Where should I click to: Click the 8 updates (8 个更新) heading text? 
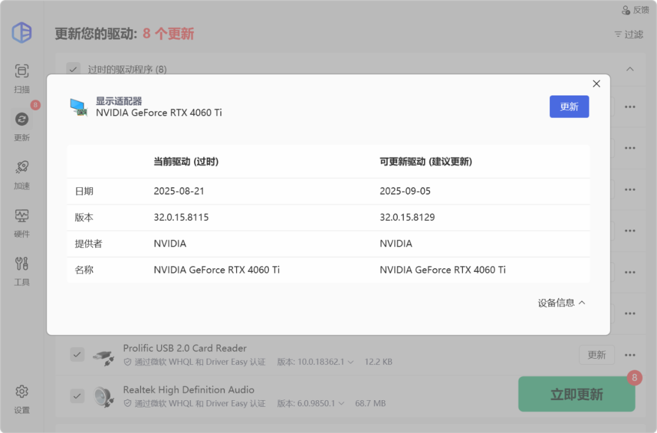click(169, 34)
